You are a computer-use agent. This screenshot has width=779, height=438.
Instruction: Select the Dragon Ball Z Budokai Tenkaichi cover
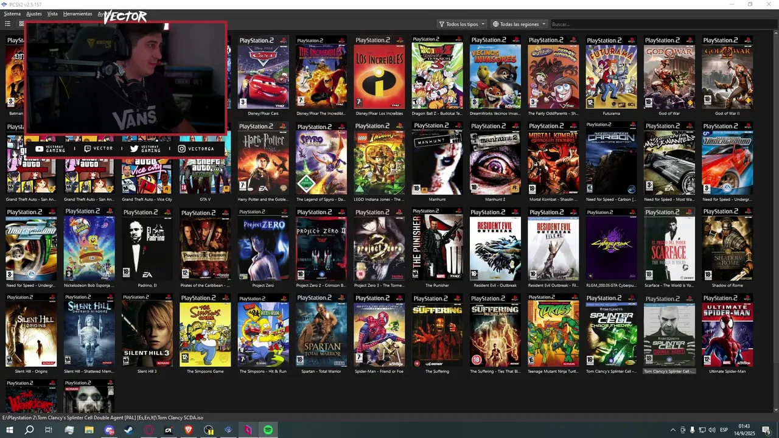pos(437,72)
